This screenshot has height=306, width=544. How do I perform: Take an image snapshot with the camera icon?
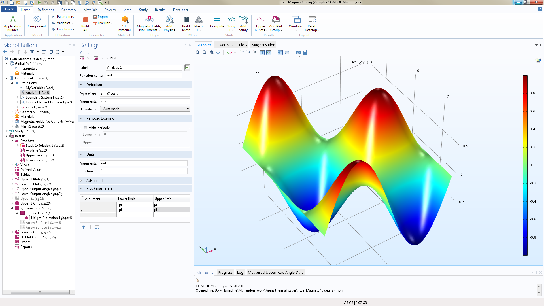[x=298, y=52]
